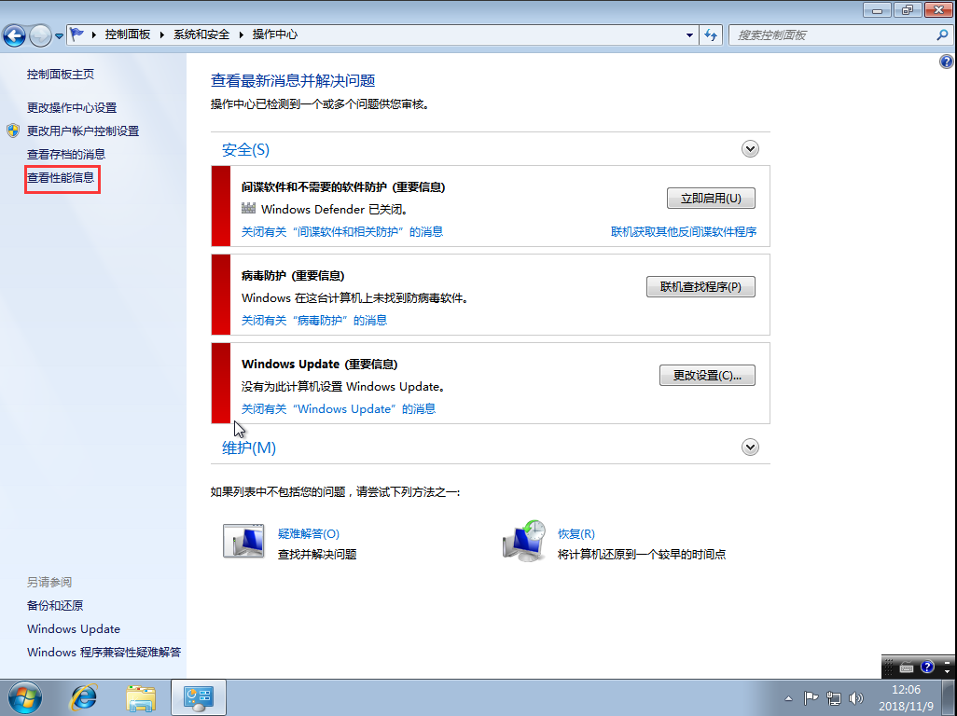Click the Windows Defender castle icon
The height and width of the screenshot is (716, 957).
tap(248, 209)
